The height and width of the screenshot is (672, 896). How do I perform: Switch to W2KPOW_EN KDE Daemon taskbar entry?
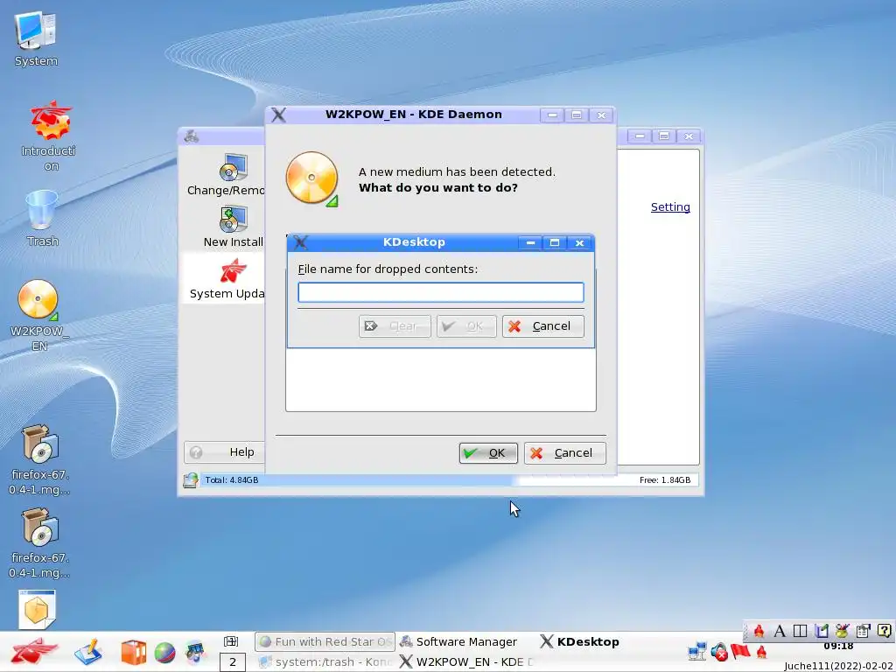[x=466, y=661]
